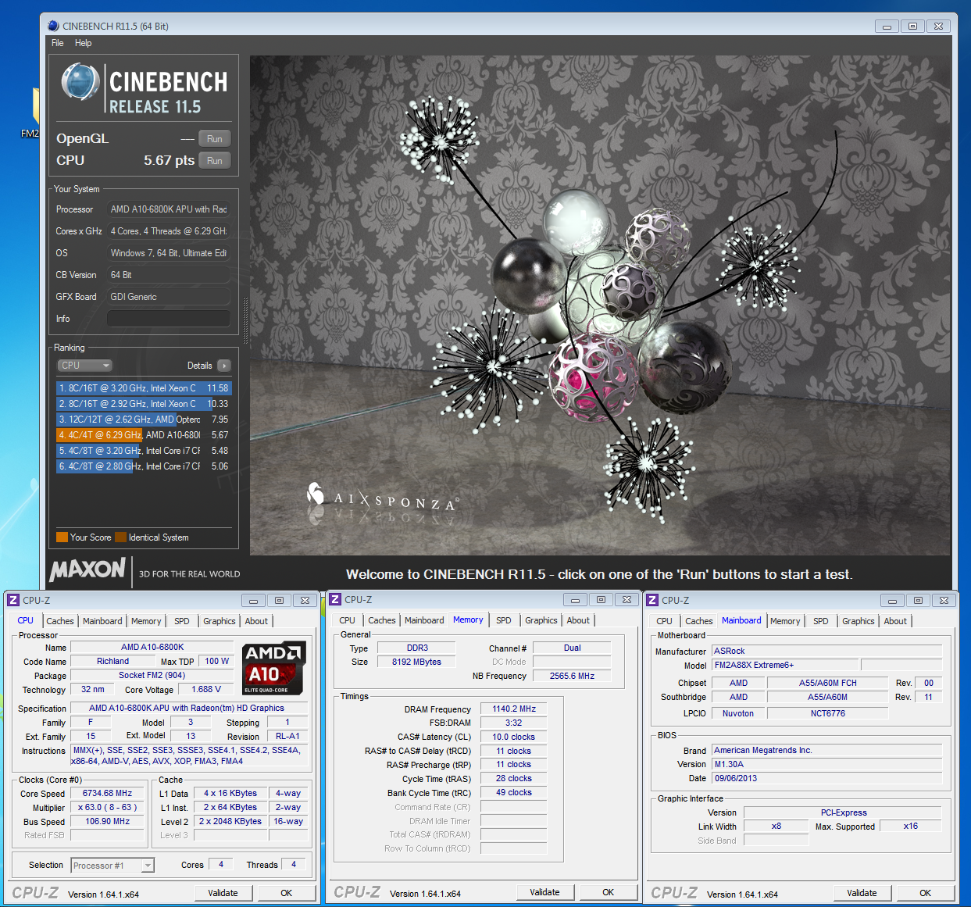
Task: Click the LPCIO value NCT6776
Action: click(x=828, y=713)
